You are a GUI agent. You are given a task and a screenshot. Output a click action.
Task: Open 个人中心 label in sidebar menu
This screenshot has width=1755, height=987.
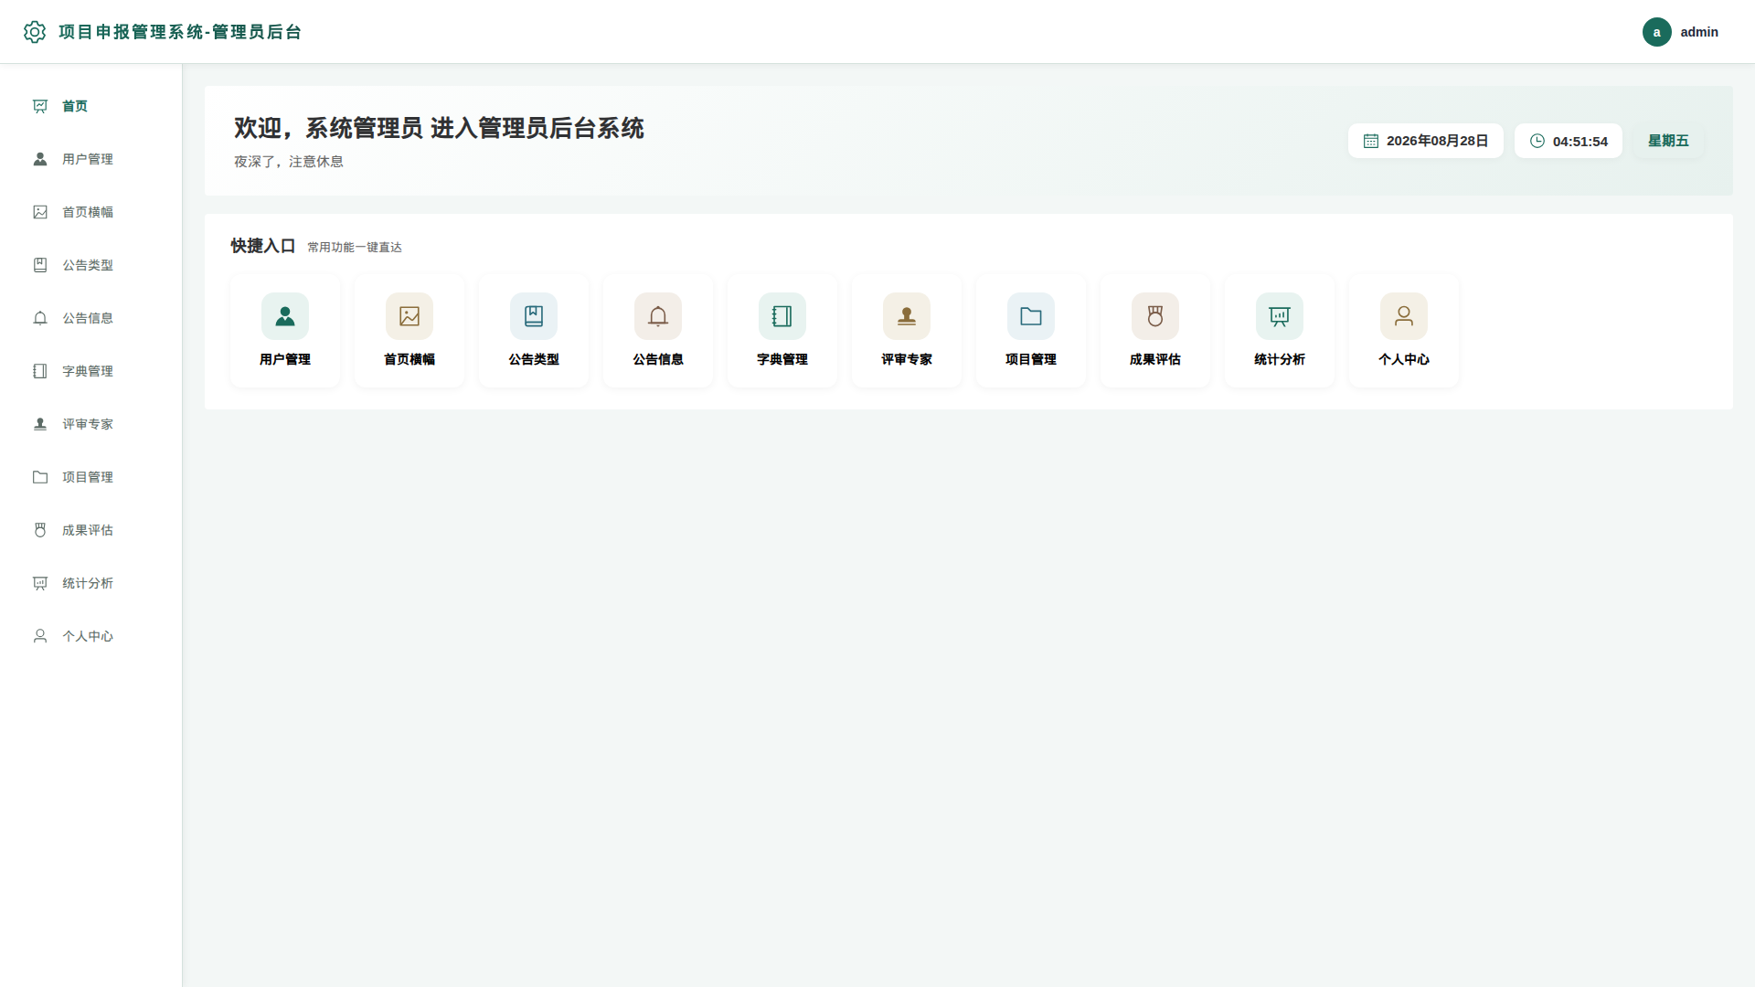tap(88, 636)
